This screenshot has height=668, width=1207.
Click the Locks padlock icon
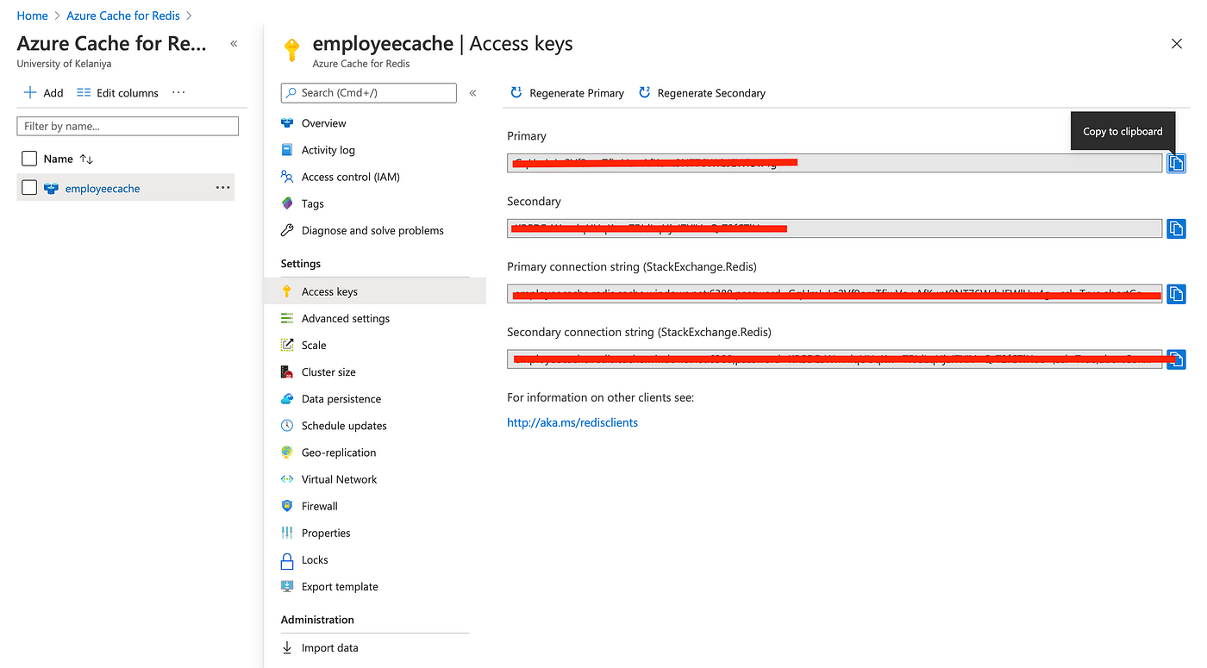point(287,561)
